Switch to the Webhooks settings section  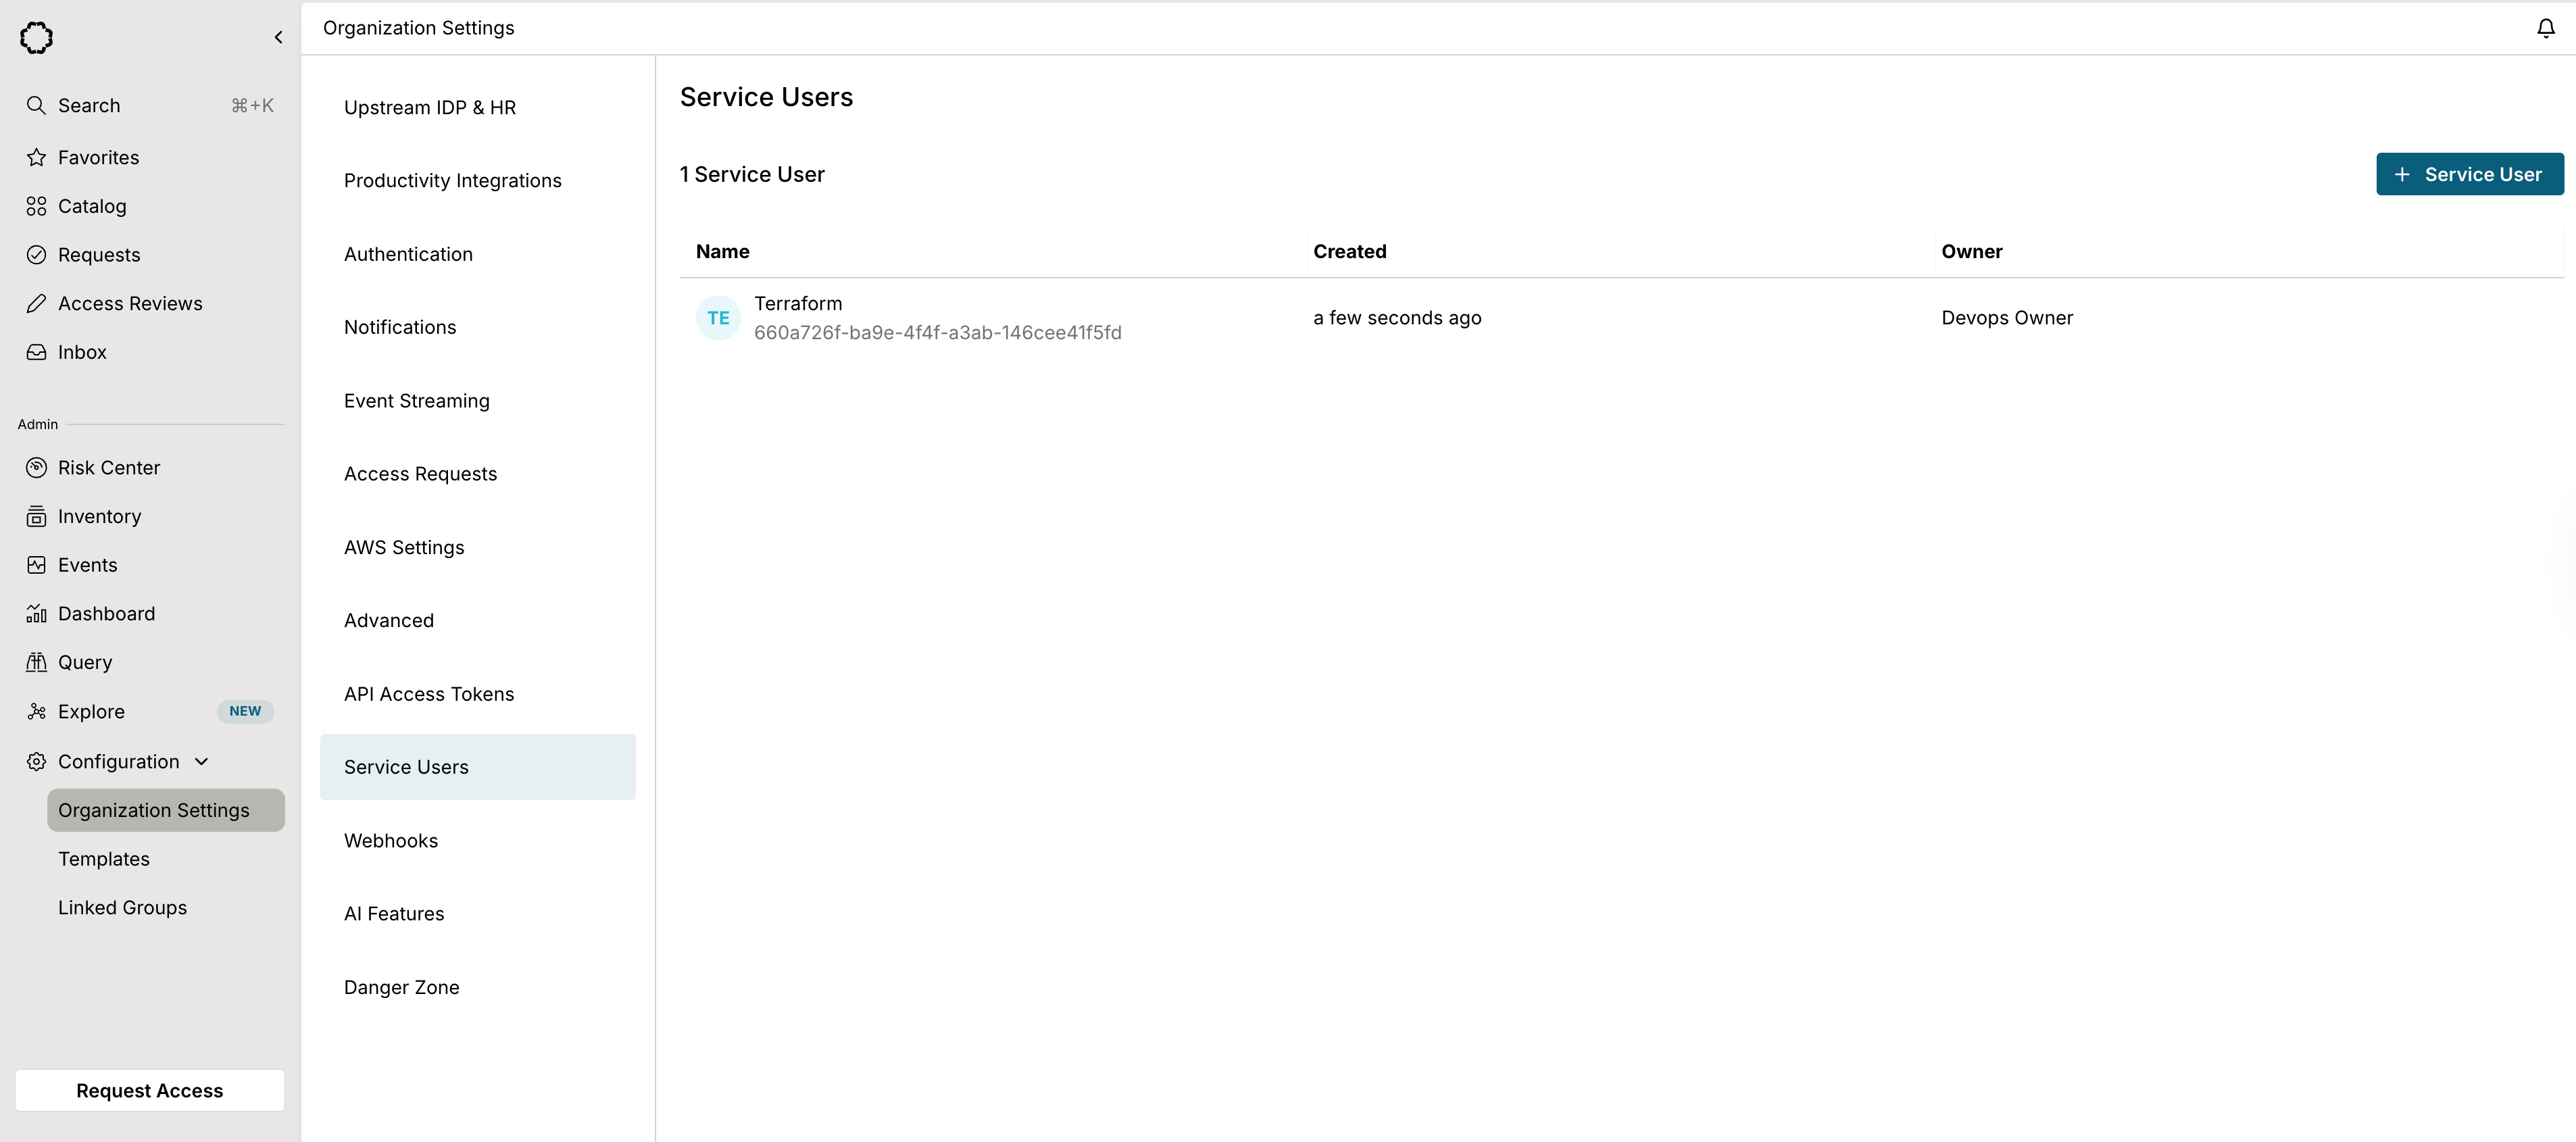pos(391,841)
